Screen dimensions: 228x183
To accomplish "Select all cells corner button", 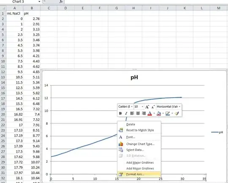I will (x=3, y=8).
